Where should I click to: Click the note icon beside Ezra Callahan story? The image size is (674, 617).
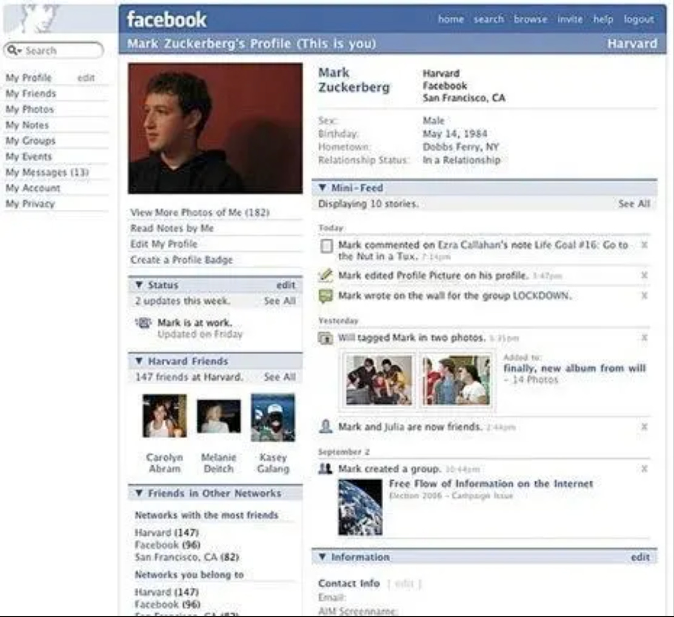326,246
